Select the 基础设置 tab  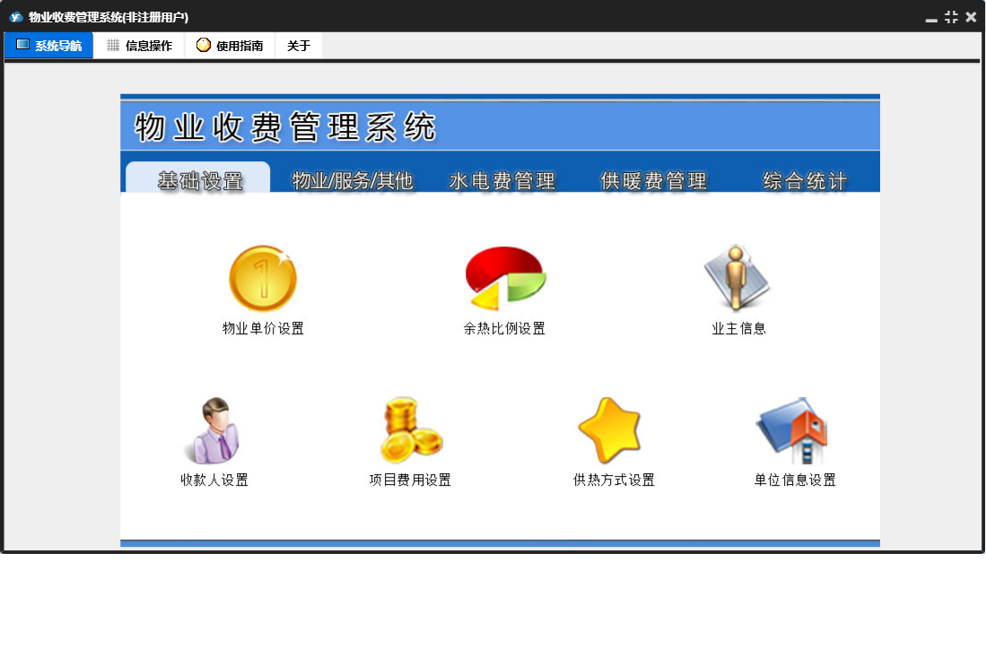pos(198,177)
